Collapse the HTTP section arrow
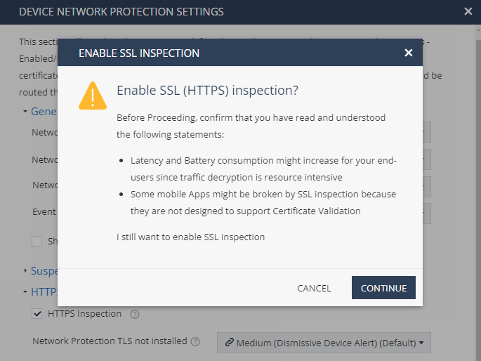The width and height of the screenshot is (481, 361). tap(25, 291)
